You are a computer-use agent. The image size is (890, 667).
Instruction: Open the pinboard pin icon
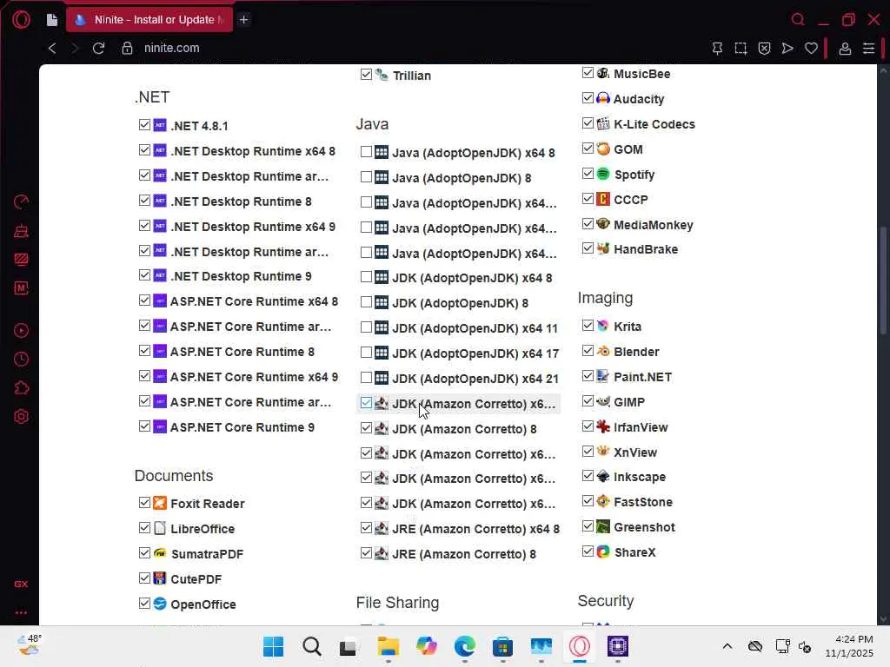click(x=717, y=49)
